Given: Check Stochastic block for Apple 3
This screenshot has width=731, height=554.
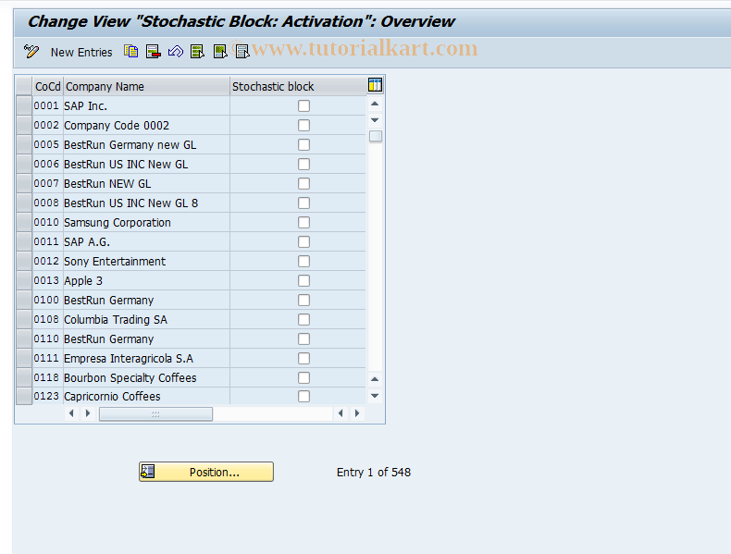Looking at the screenshot, I should [x=304, y=280].
